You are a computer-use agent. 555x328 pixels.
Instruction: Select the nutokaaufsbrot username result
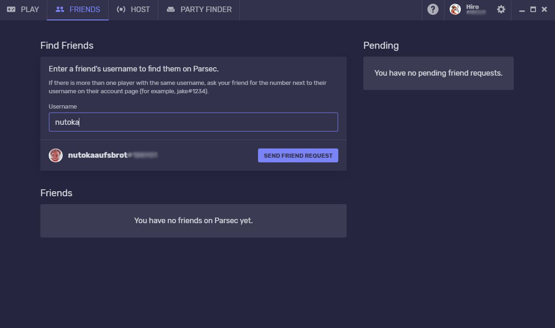point(97,155)
